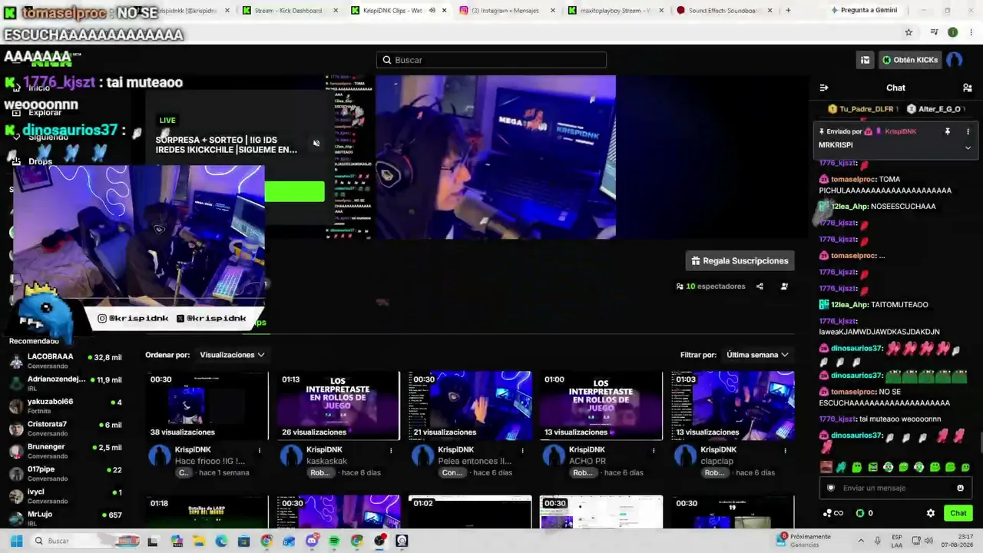Click the Windows taskbar search box
The width and height of the screenshot is (983, 553).
point(84,541)
